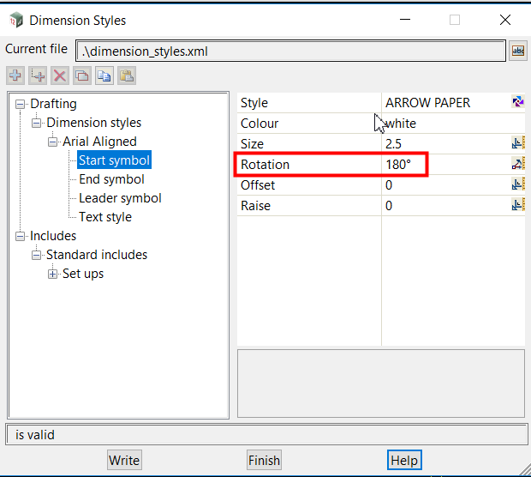Open the symbol picker icon in Style row
Screen dimensions: 531x477
(517, 103)
